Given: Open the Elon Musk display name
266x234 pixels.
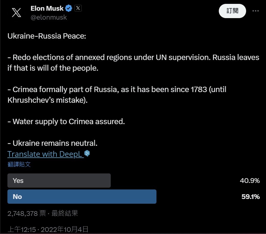Looking at the screenshot, I should click(x=47, y=8).
